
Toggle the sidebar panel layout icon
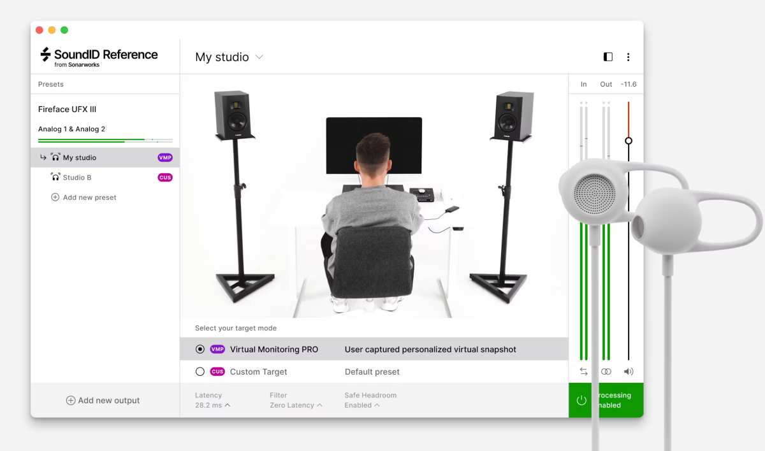[608, 57]
